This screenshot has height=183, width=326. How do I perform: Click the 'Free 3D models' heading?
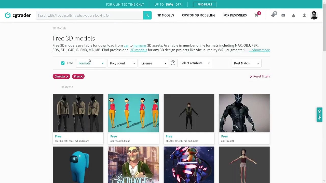click(74, 38)
